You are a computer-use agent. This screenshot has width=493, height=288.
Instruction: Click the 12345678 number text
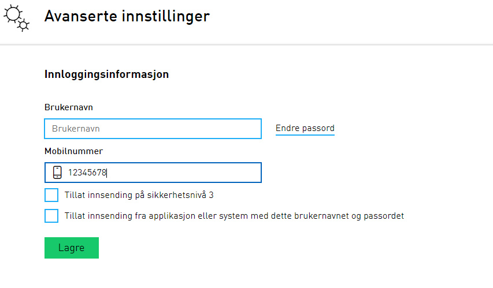coord(87,173)
